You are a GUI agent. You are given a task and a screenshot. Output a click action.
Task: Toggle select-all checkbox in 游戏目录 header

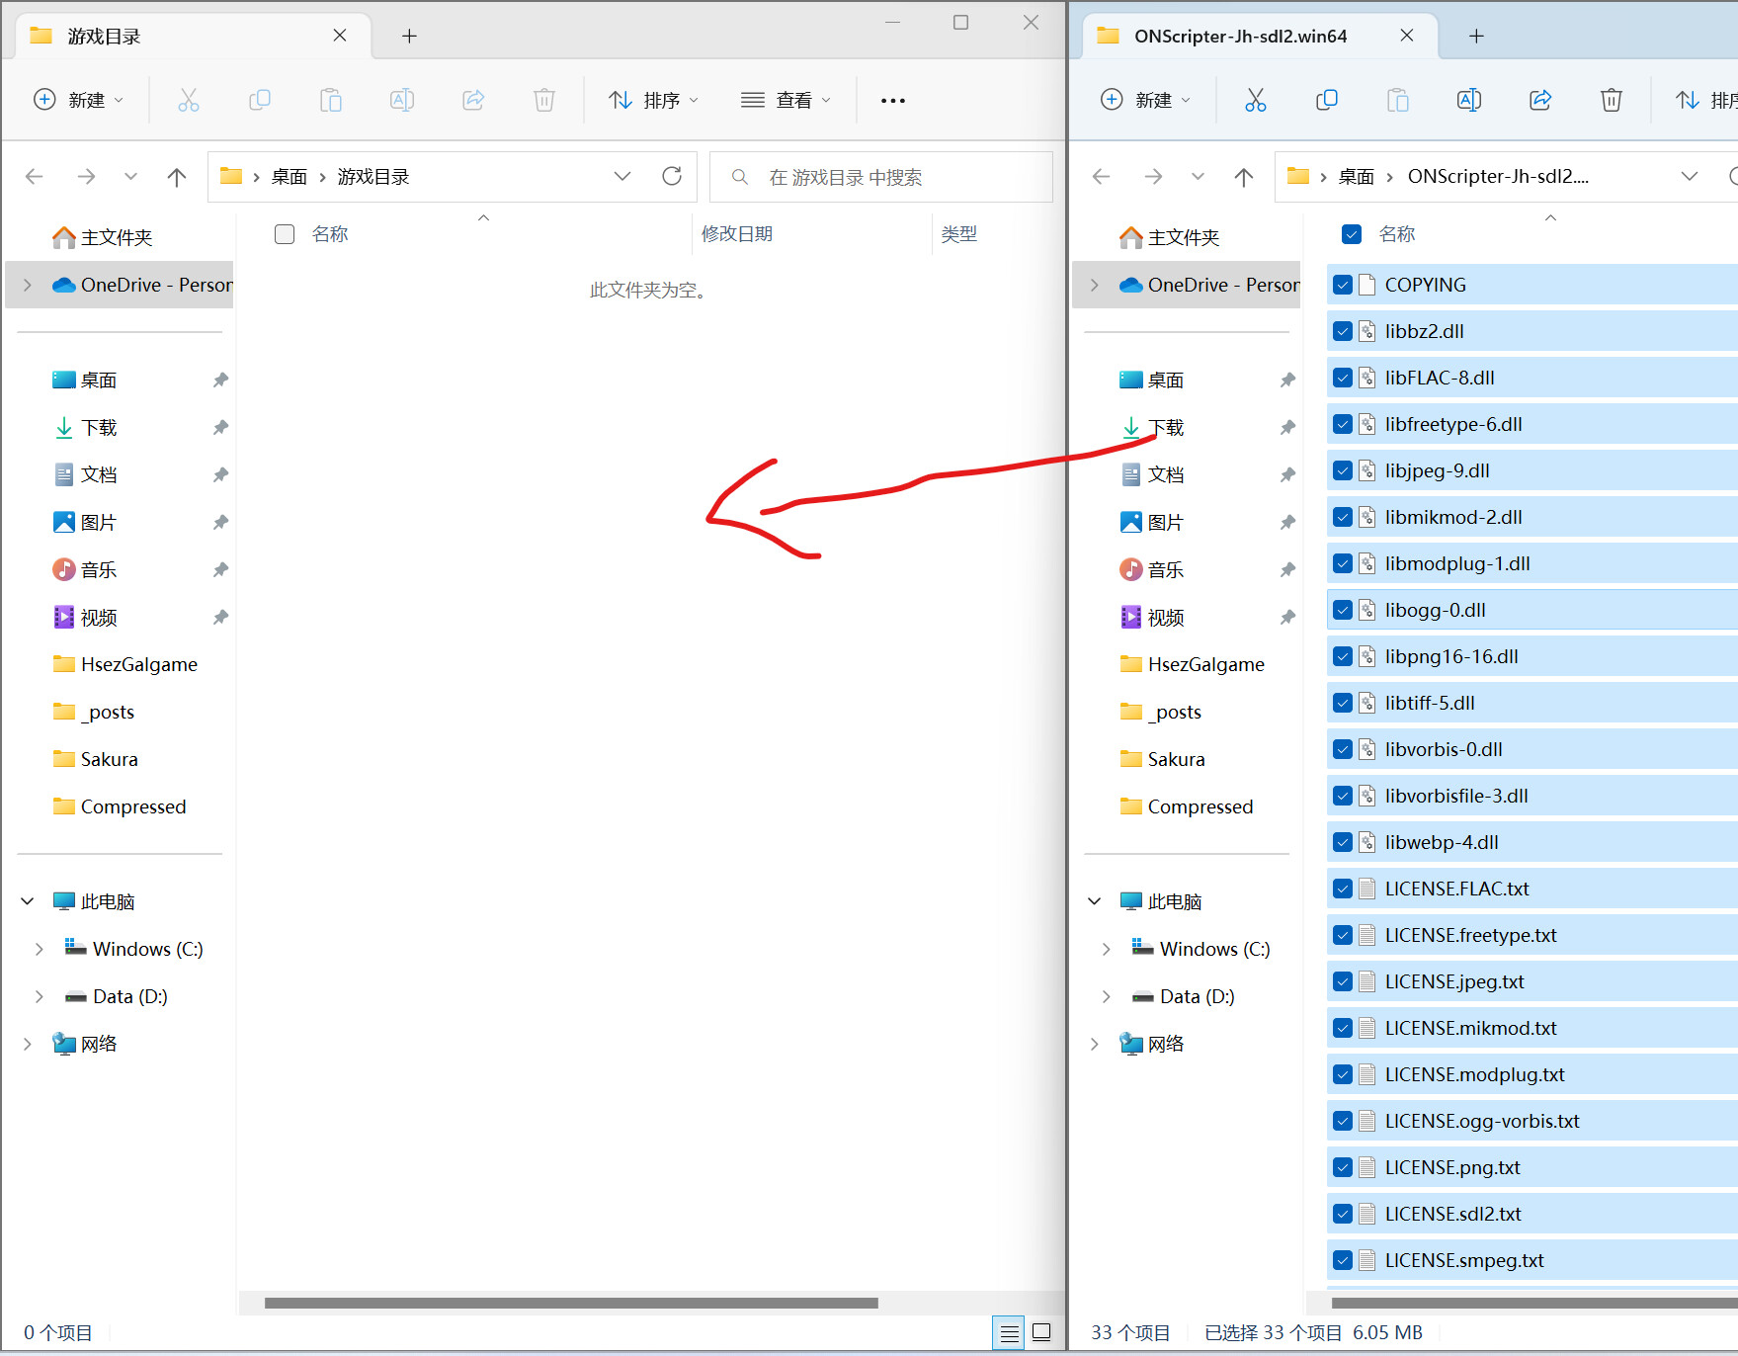(x=285, y=234)
